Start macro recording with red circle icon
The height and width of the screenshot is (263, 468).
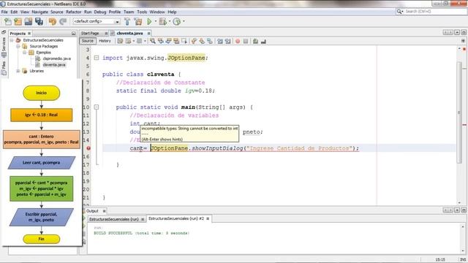point(238,41)
